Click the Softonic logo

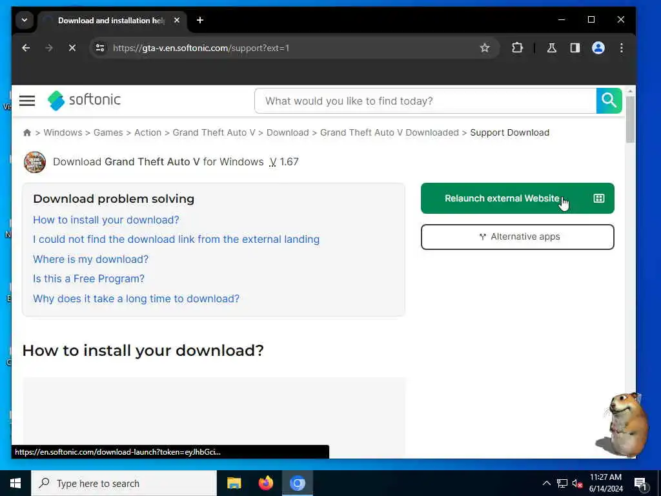pos(84,100)
